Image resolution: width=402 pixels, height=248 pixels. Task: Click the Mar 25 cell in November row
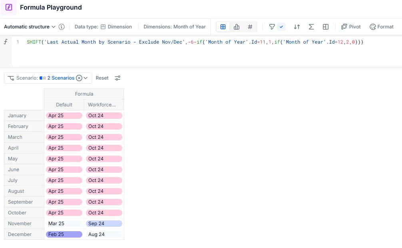coord(64,223)
